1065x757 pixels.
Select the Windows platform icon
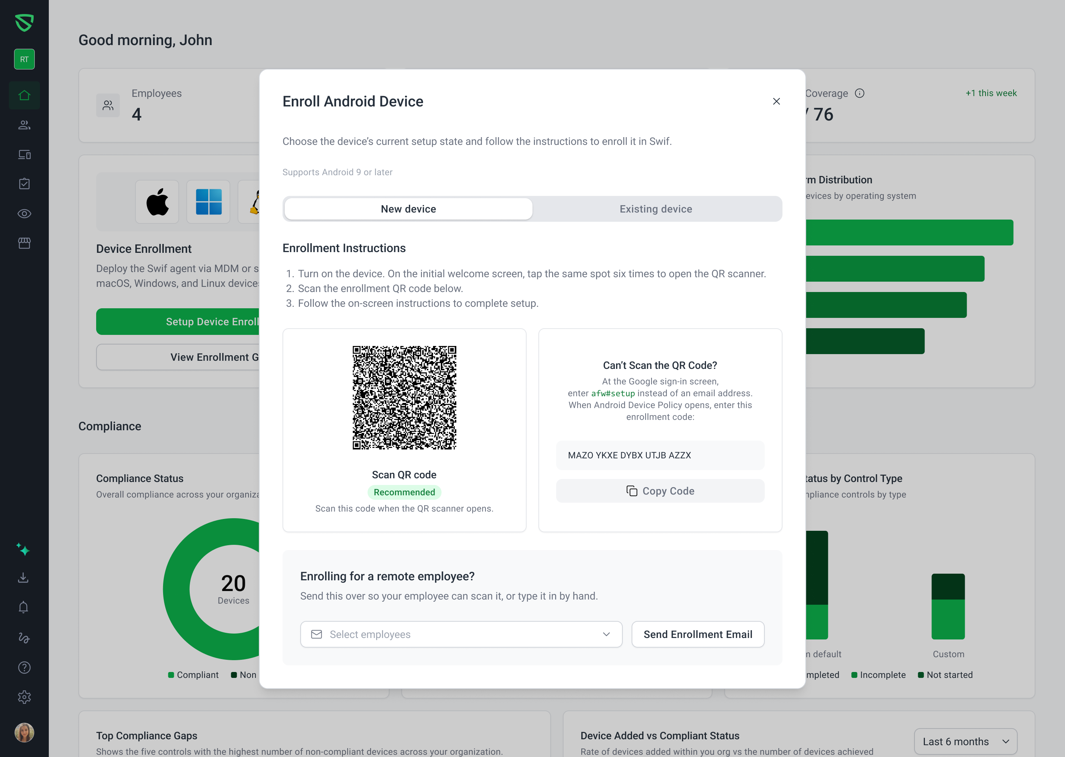(x=209, y=202)
